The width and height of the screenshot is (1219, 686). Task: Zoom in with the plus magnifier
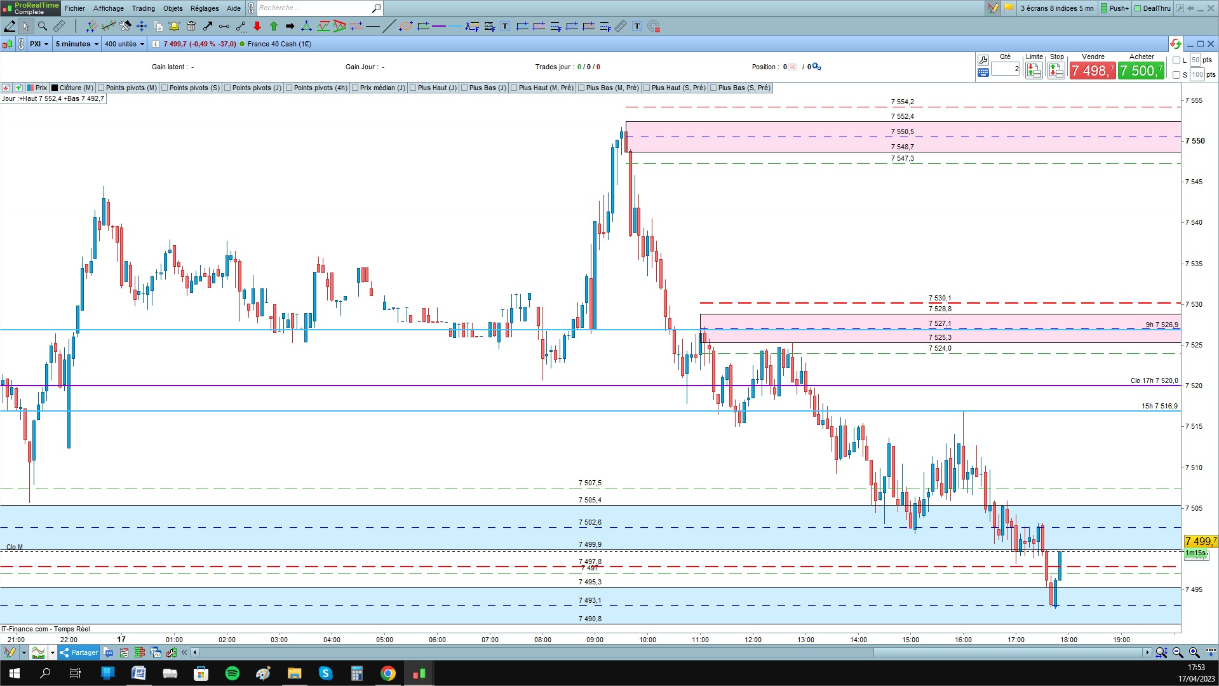coord(1194,652)
